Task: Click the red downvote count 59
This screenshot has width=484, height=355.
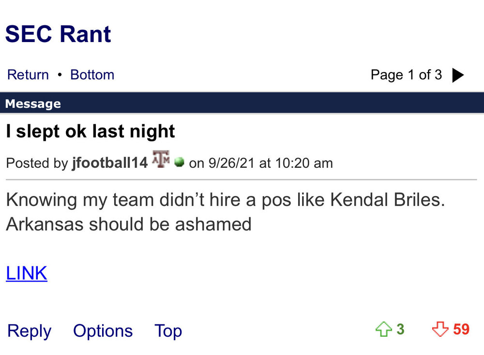Action: 461,329
